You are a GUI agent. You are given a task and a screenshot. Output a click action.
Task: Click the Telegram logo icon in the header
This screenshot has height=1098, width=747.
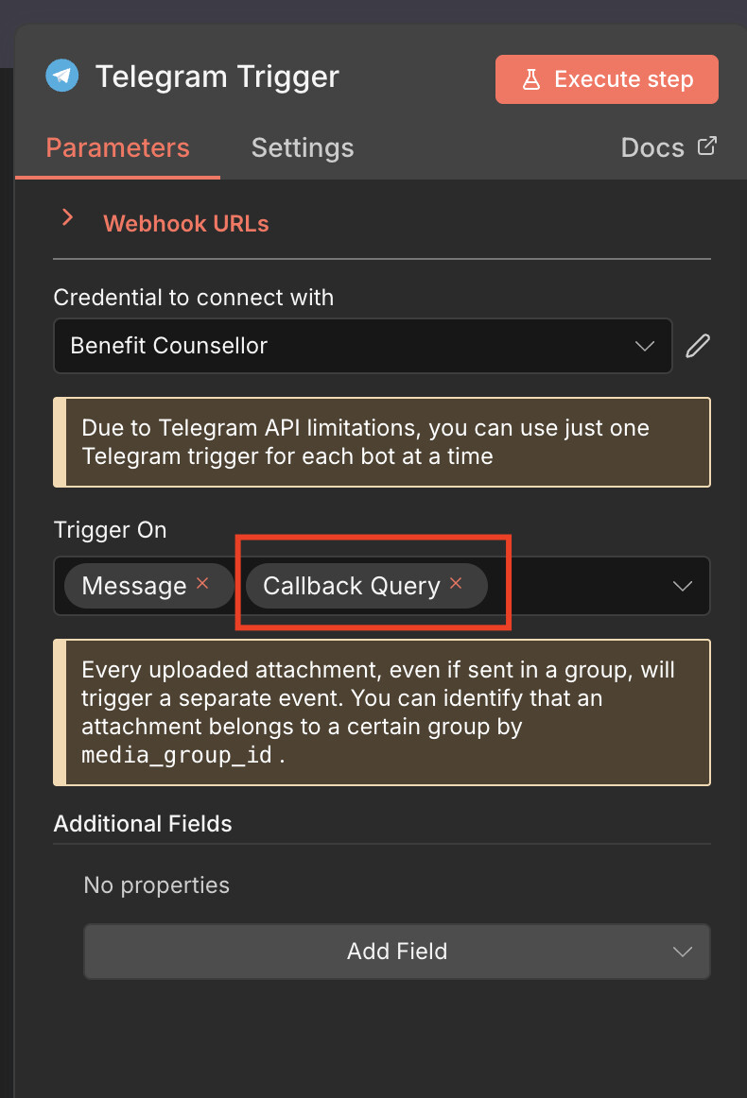pyautogui.click(x=62, y=77)
